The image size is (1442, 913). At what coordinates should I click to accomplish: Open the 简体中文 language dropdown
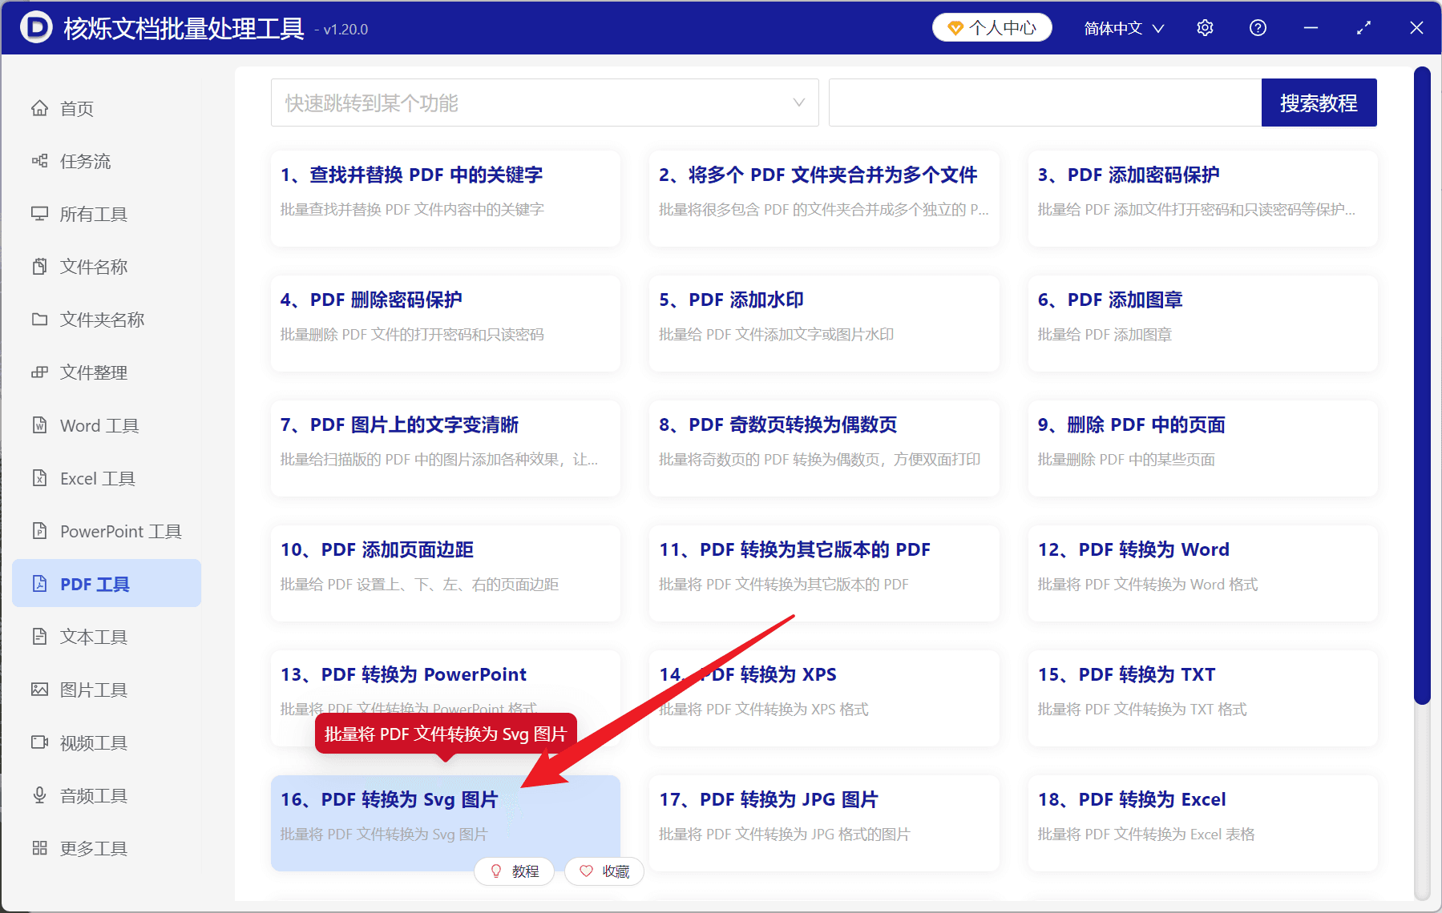1121,27
